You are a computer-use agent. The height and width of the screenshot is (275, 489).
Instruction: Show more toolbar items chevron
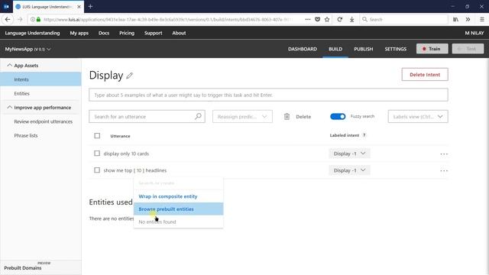468,19
